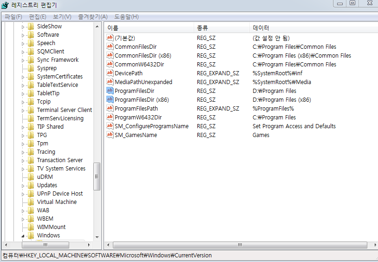The width and height of the screenshot is (378, 262).
Task: Click the icon beside DevicePath
Action: coord(110,73)
